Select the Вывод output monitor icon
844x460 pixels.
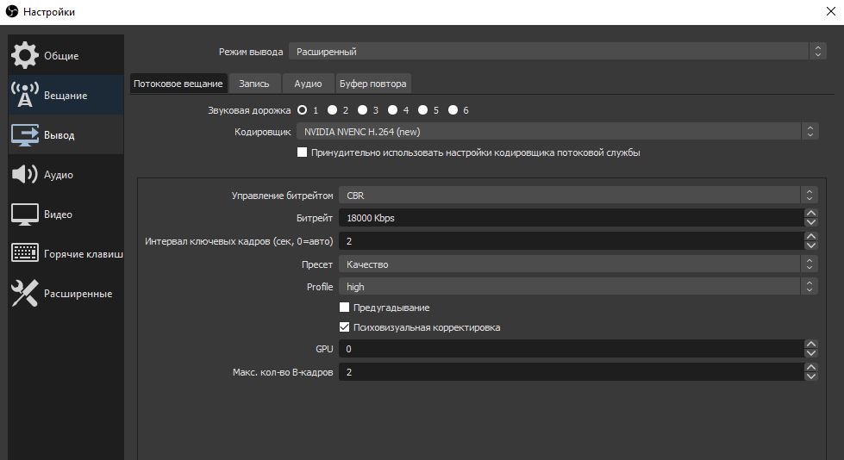[x=24, y=135]
